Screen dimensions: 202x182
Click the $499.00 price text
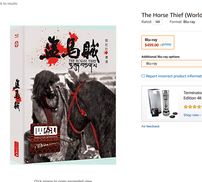pos(152,45)
